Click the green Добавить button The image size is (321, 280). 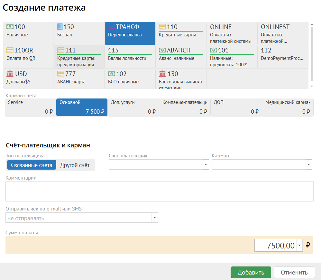251,272
